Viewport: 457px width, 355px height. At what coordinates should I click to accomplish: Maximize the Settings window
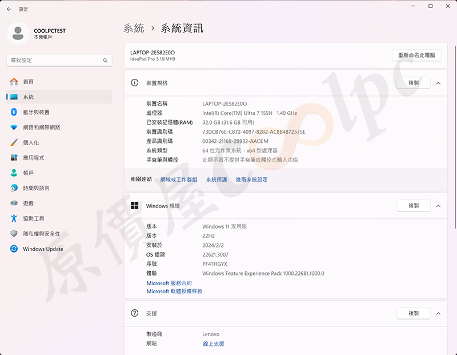point(431,6)
